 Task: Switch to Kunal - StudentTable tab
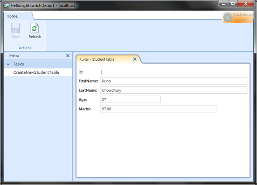(97, 59)
